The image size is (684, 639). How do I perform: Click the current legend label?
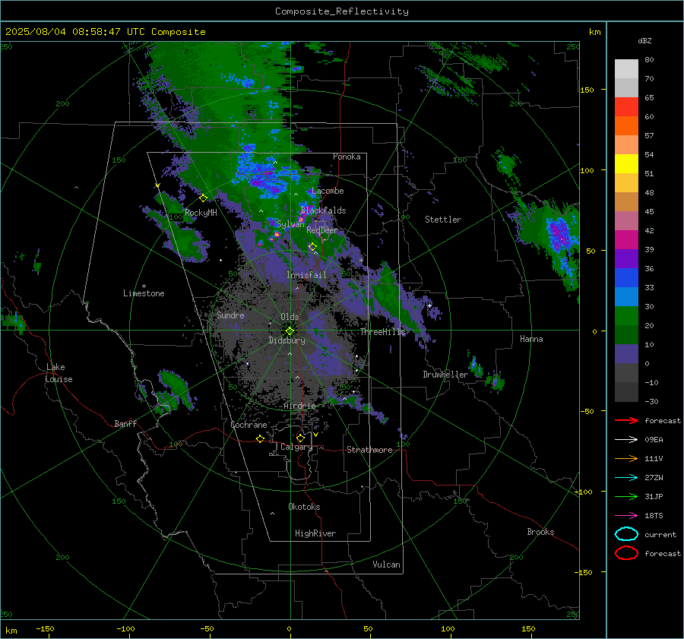pos(660,535)
